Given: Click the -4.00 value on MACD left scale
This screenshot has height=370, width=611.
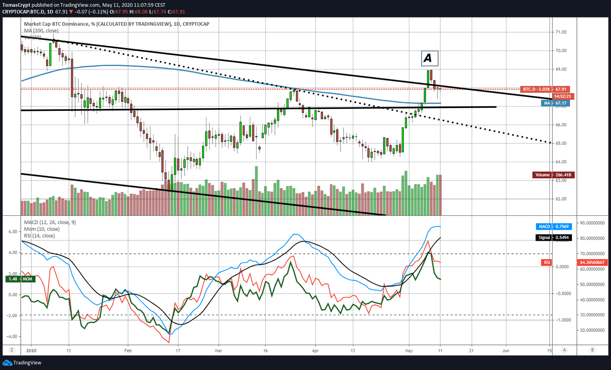Looking at the screenshot, I should [x=12, y=337].
